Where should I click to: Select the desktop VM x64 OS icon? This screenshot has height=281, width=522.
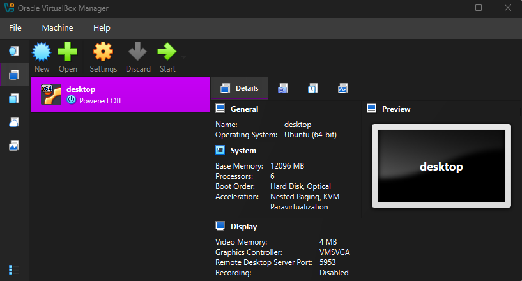51,95
